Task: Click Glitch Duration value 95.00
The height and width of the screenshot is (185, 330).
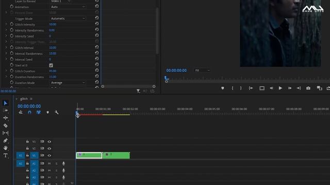Action: tap(53, 71)
